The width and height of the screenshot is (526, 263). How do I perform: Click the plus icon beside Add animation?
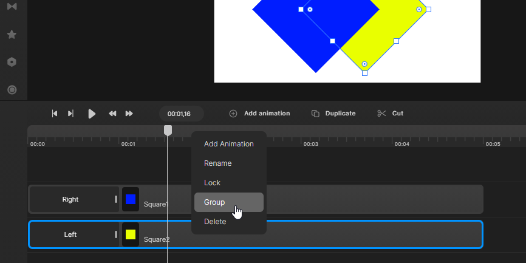click(x=233, y=114)
